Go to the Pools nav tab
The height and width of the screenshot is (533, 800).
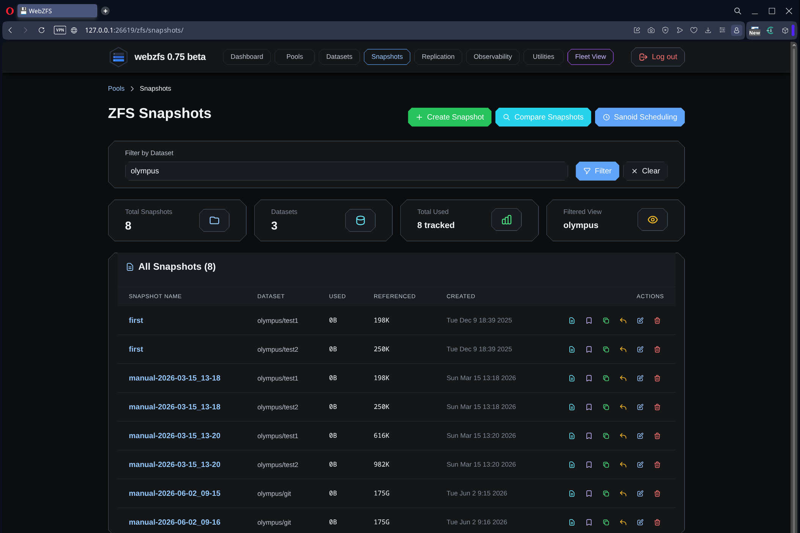pos(295,57)
